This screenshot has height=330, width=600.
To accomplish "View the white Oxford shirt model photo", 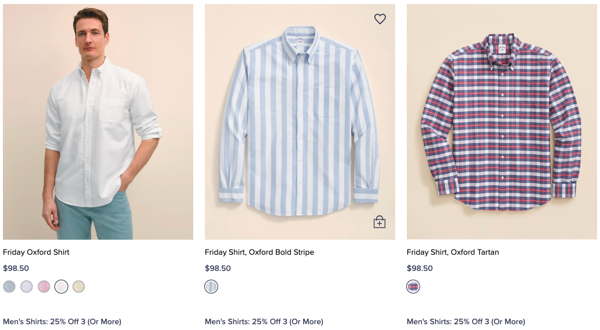I will 98,122.
